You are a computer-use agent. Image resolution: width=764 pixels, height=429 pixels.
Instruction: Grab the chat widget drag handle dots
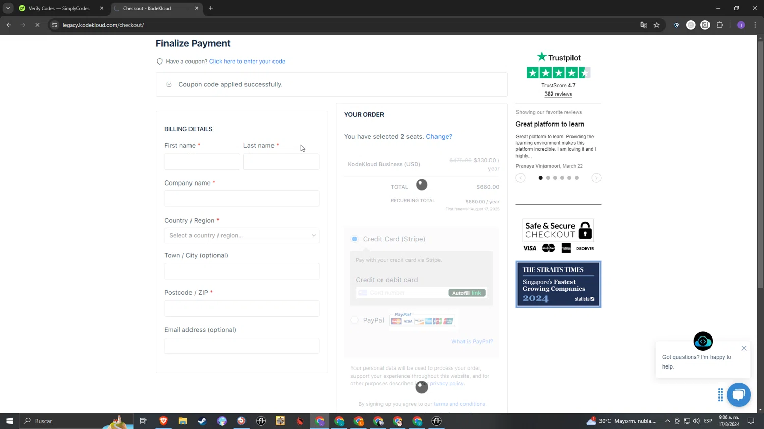click(720, 394)
